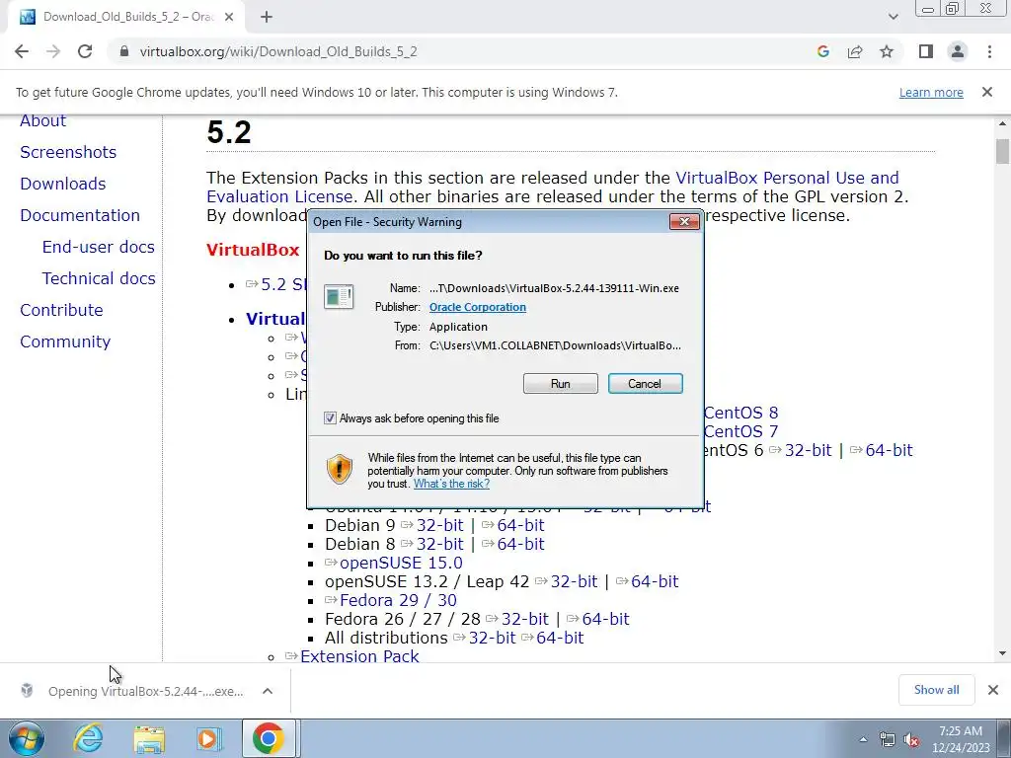This screenshot has height=758, width=1011.
Task: Open the Screenshots sidebar link
Action: point(68,152)
